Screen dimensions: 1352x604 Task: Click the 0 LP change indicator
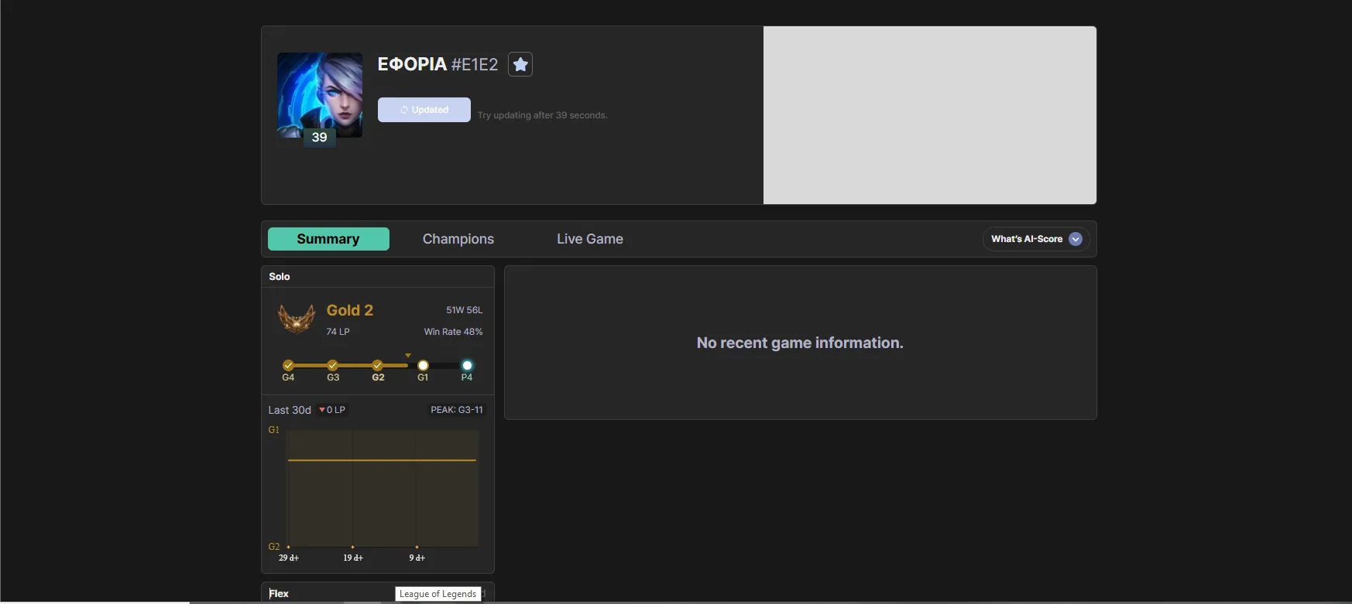tap(332, 410)
